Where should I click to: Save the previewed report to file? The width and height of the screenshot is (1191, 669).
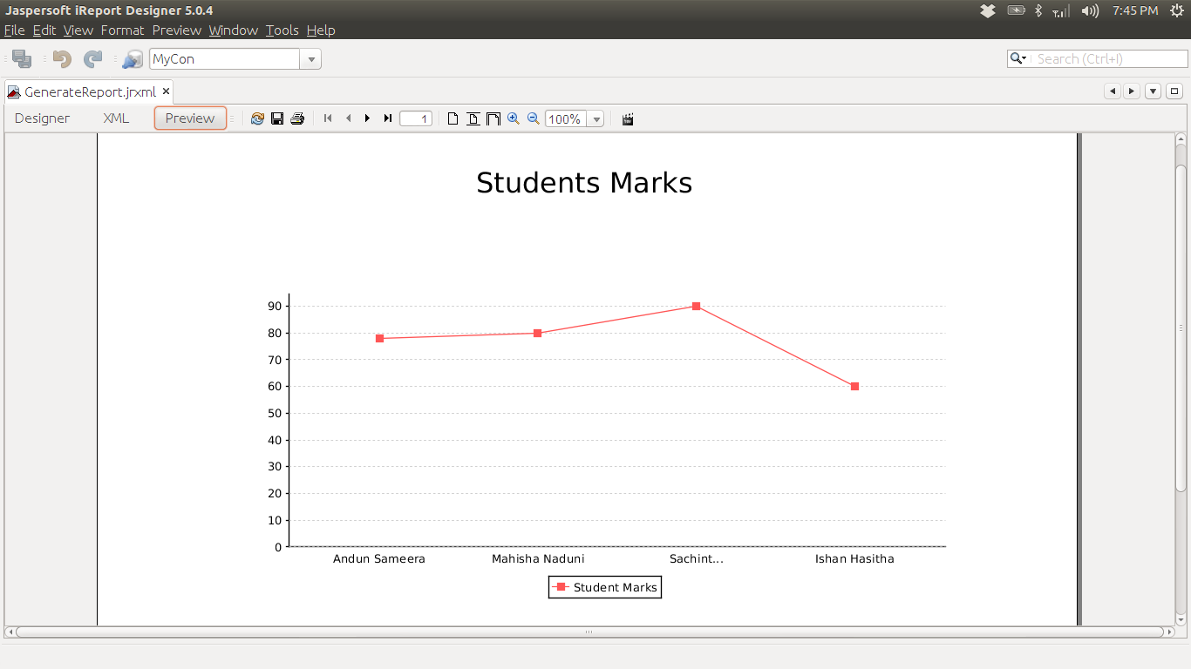pyautogui.click(x=277, y=118)
